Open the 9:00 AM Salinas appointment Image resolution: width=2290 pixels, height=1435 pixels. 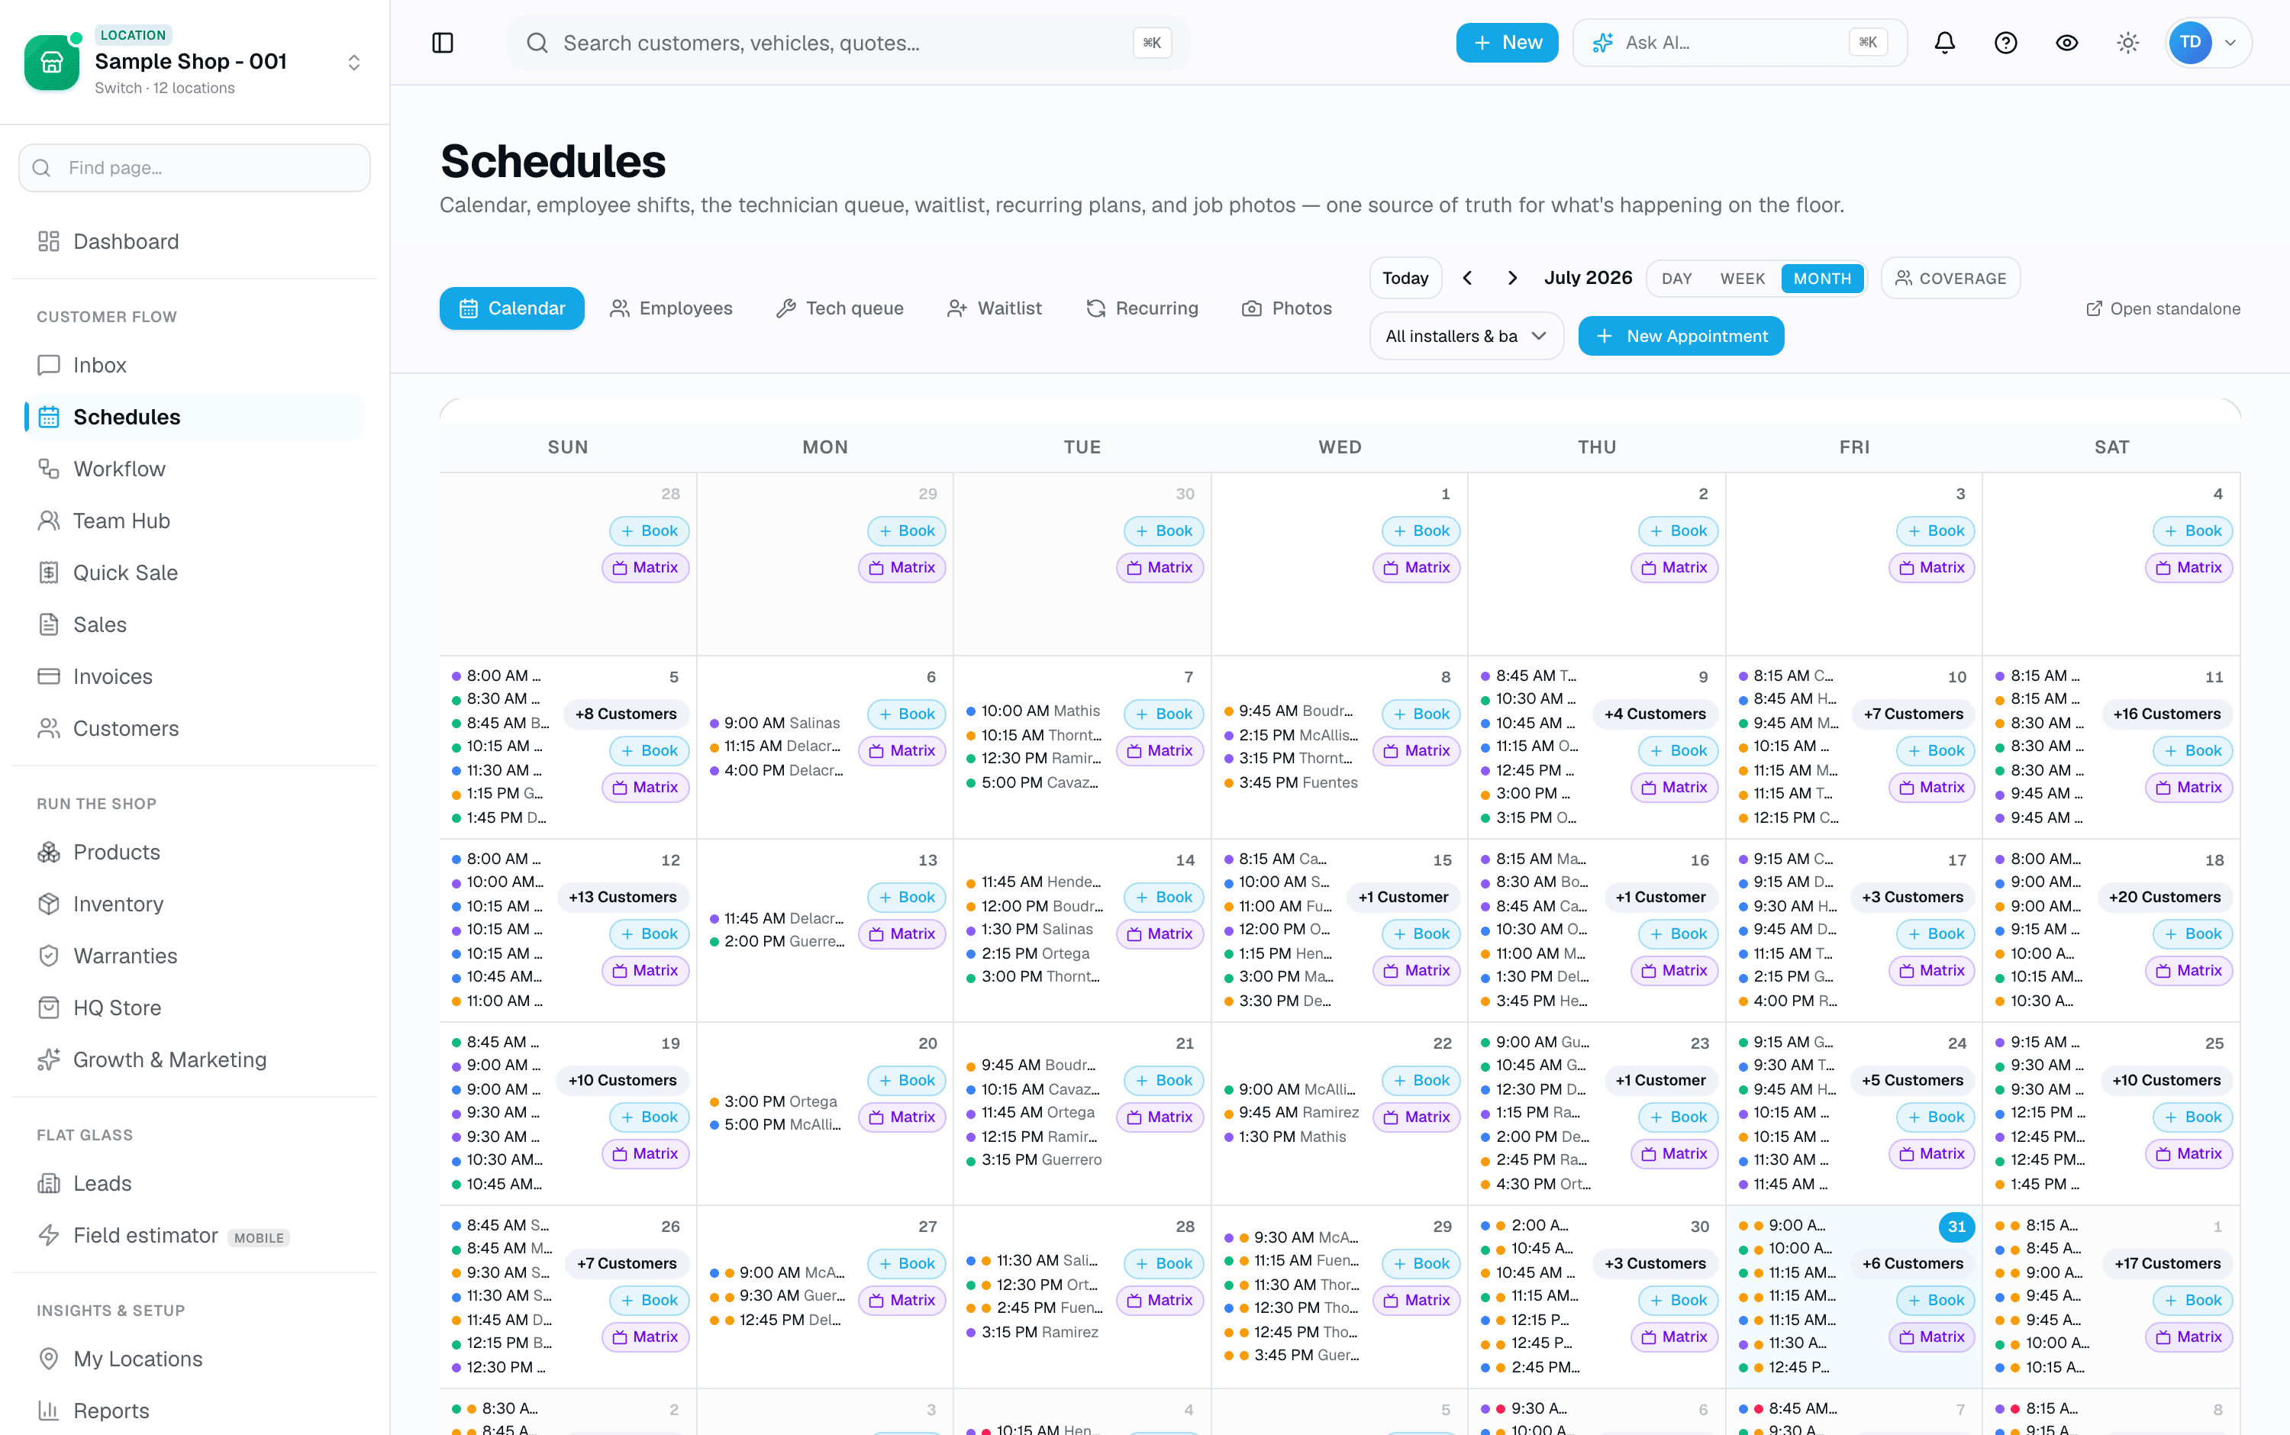[776, 723]
